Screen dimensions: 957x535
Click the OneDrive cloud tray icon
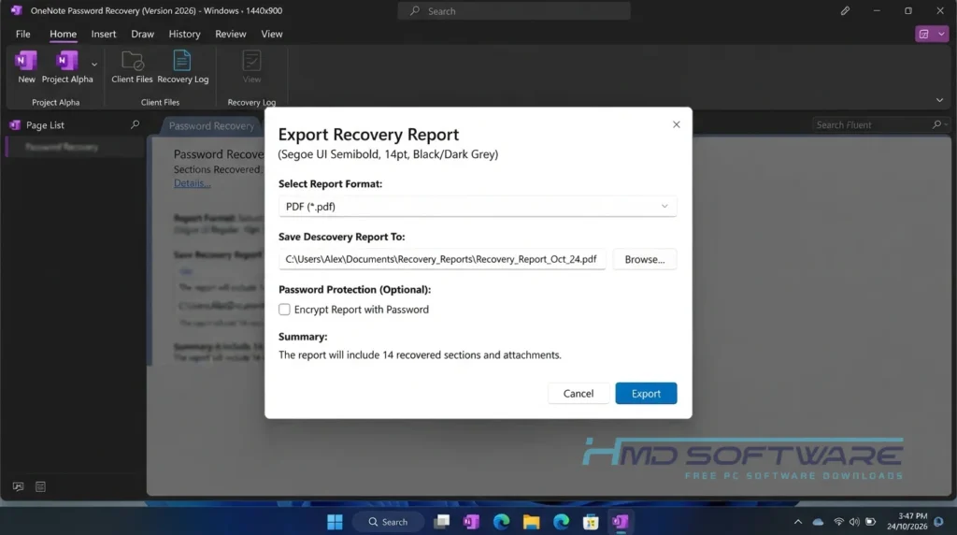818,522
